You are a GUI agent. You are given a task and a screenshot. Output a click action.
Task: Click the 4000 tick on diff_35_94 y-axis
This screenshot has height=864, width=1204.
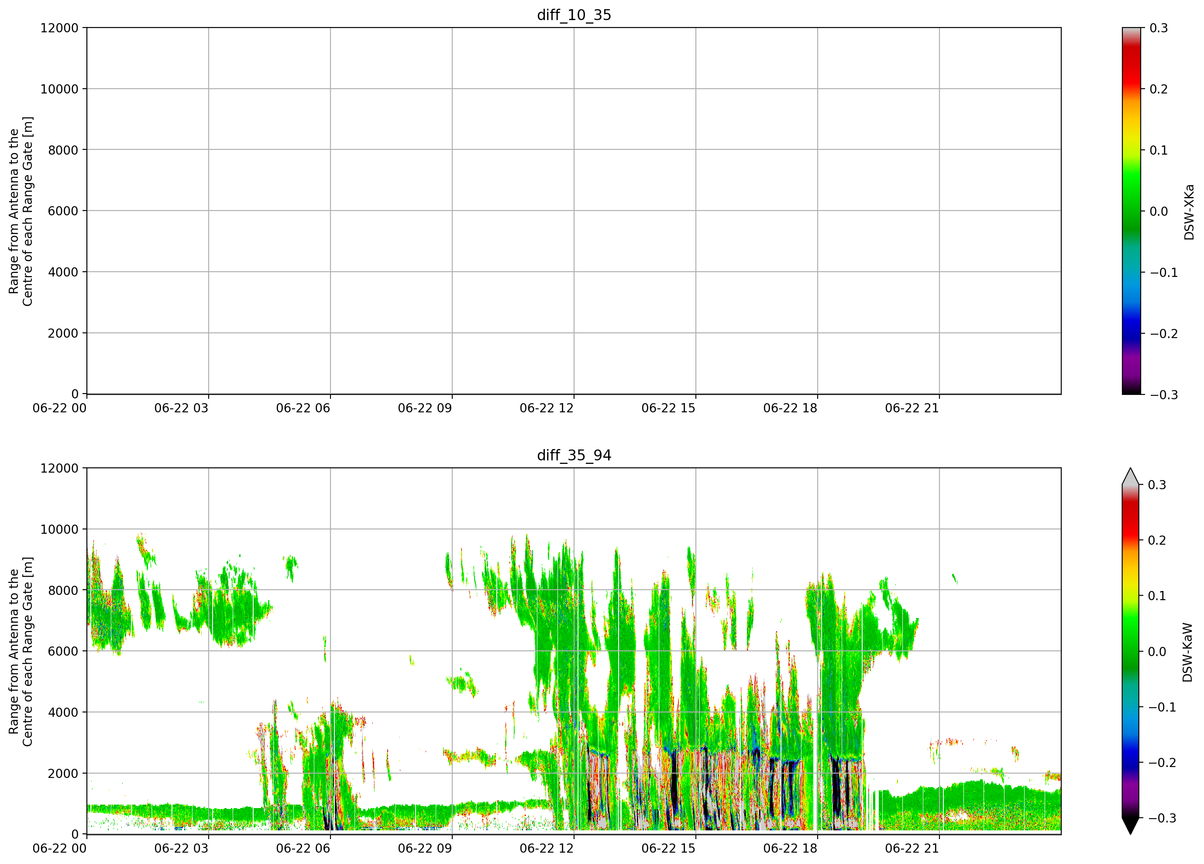[63, 712]
